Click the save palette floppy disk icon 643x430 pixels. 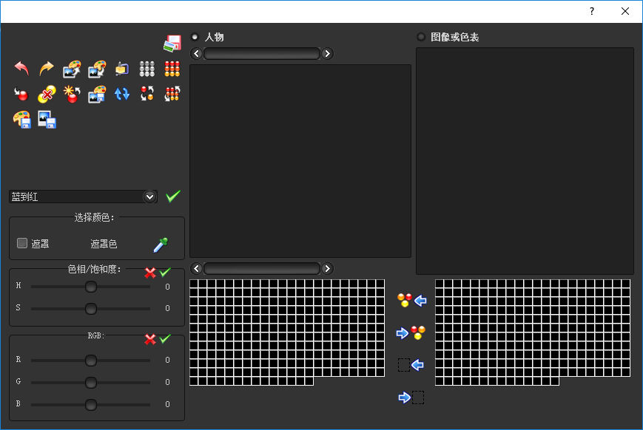[x=22, y=120]
